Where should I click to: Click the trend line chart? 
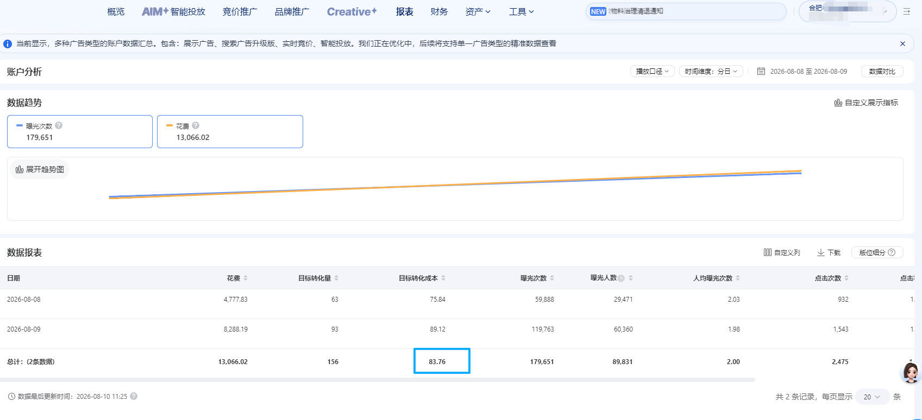tap(455, 185)
